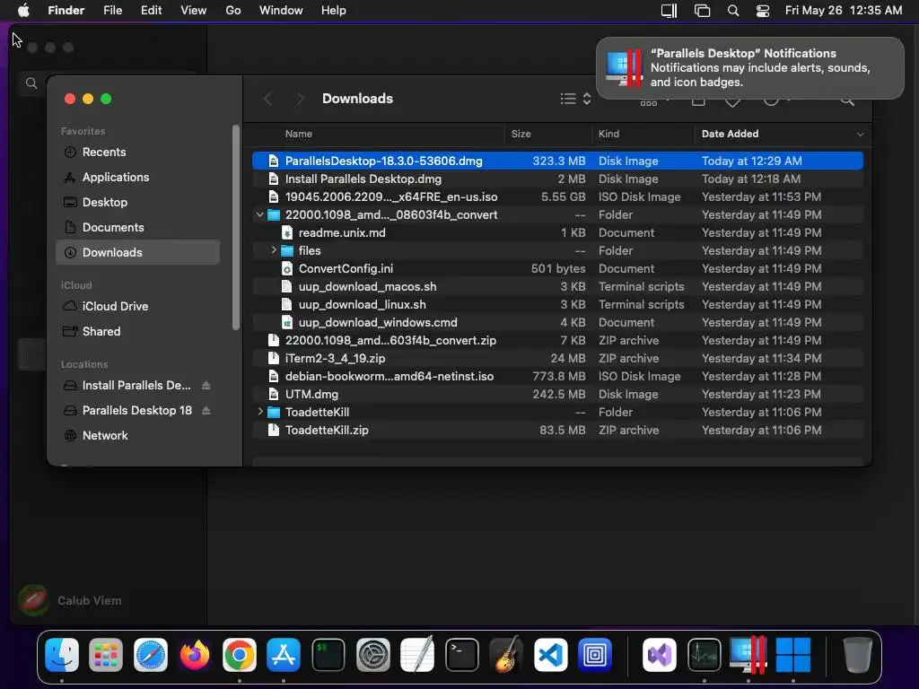Open the blue concentric-squares Dock app
This screenshot has height=689, width=919.
click(x=595, y=654)
